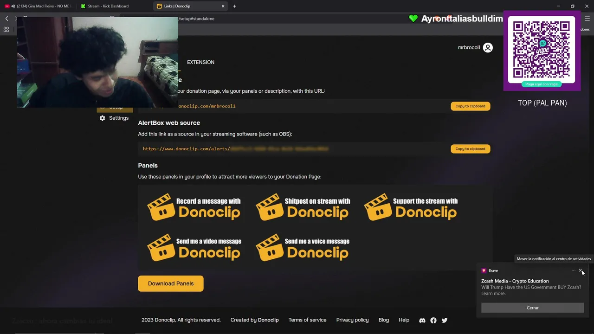Select the 'Shitpost on stream with Donoclip' panel
This screenshot has width=594, height=334.
pyautogui.click(x=303, y=207)
